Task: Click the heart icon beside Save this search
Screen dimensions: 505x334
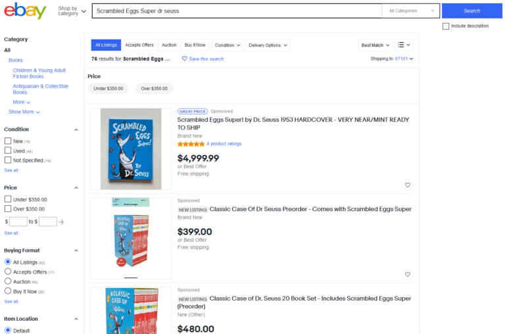Action: click(x=184, y=59)
